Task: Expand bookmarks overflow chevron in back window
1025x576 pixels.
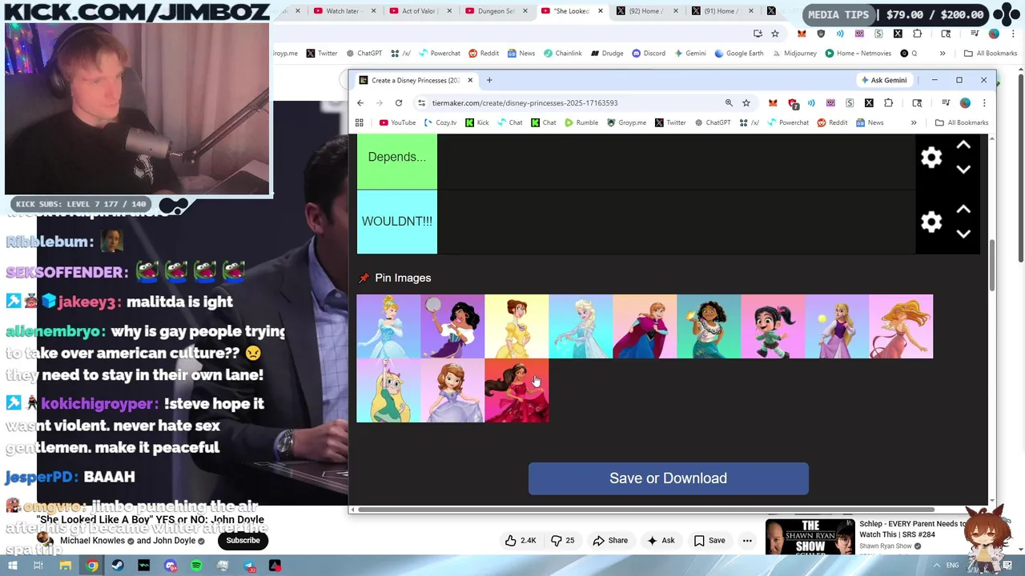Action: [943, 54]
